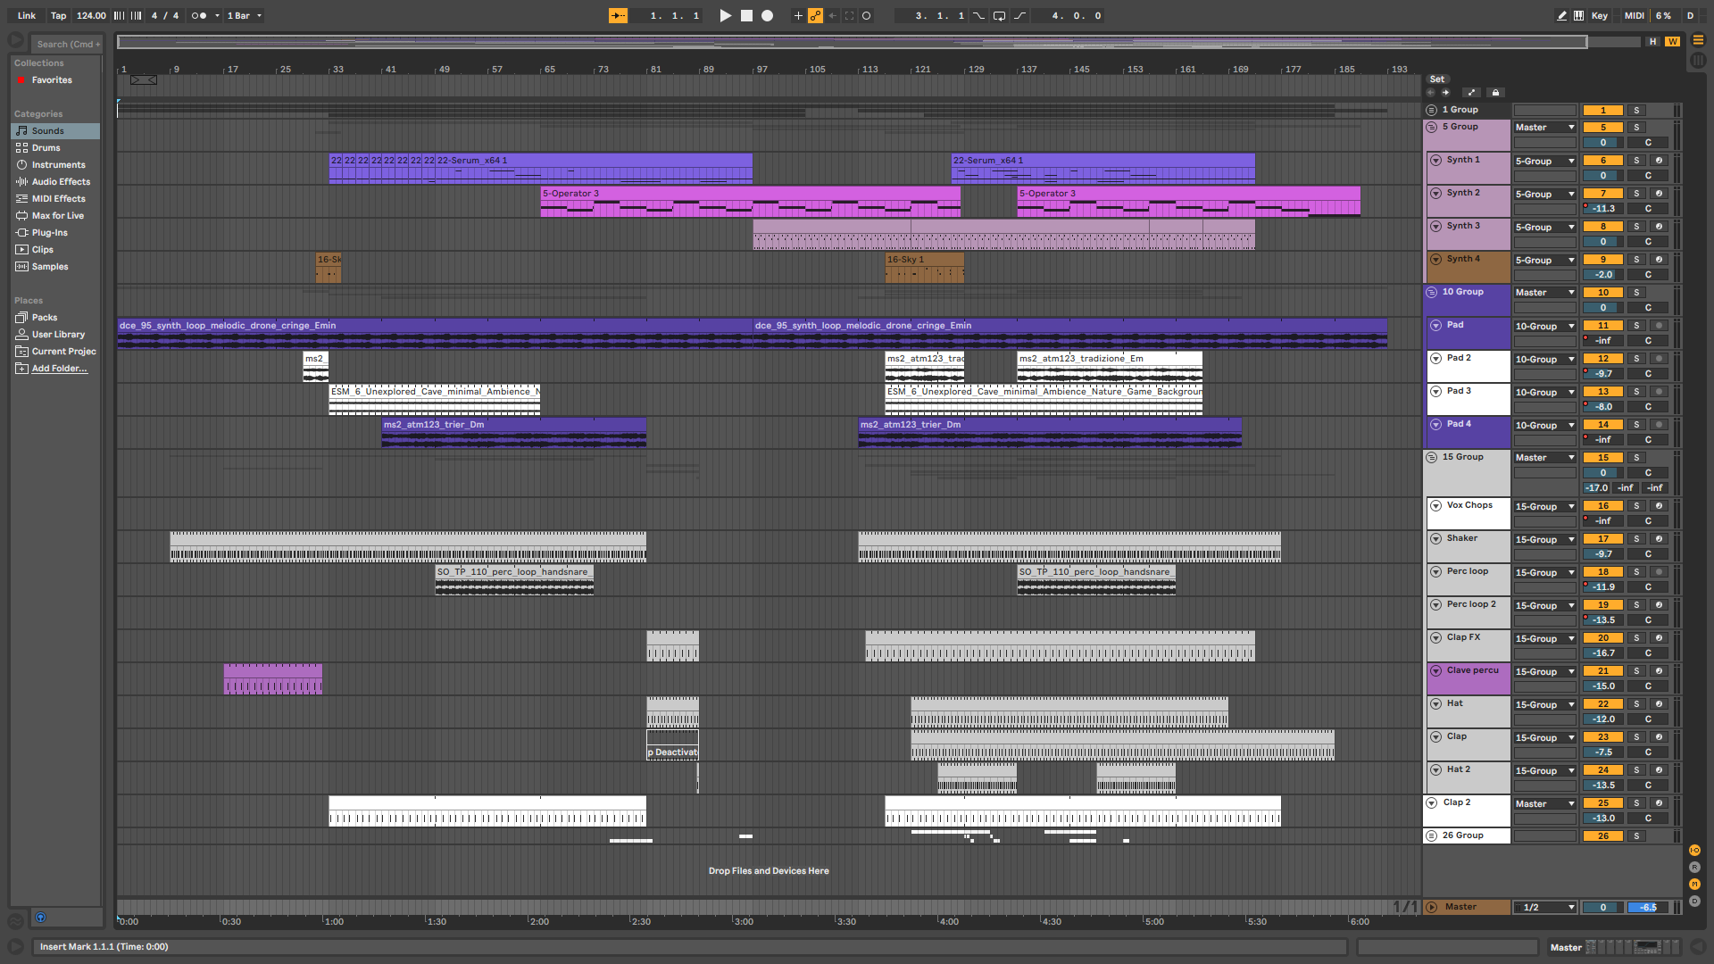Open Master output 1/2 dropdown

[x=1545, y=908]
